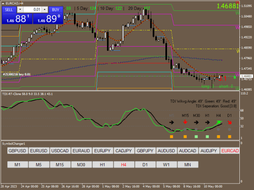Decrease lot size with the down arrow
Image resolution: width=254 pixels, height=190 pixels.
pos(20,10)
